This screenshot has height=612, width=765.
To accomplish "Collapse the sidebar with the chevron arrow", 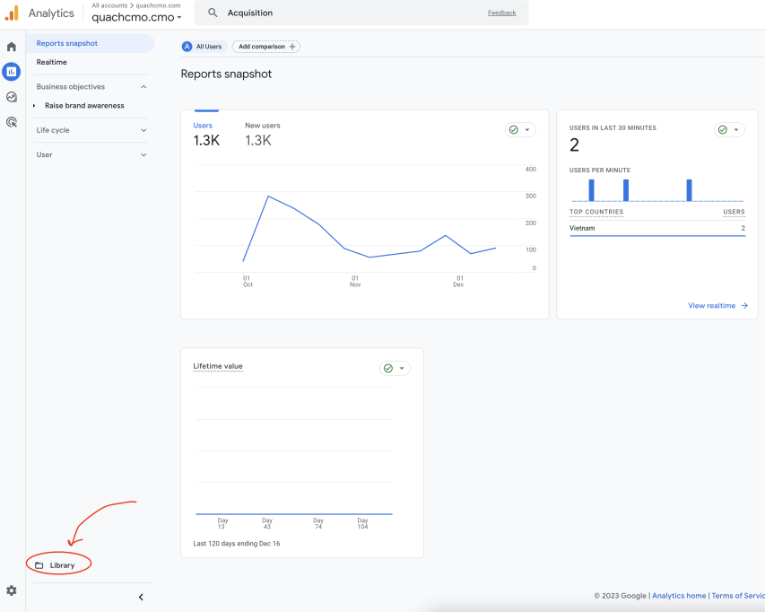I will tap(141, 597).
